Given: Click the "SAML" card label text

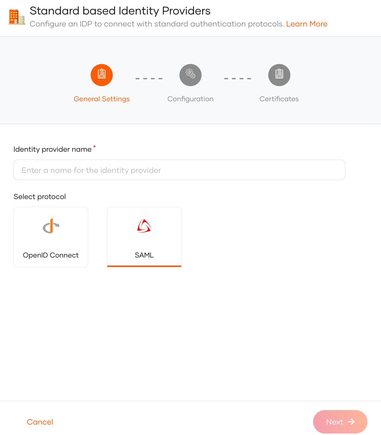Looking at the screenshot, I should (144, 255).
